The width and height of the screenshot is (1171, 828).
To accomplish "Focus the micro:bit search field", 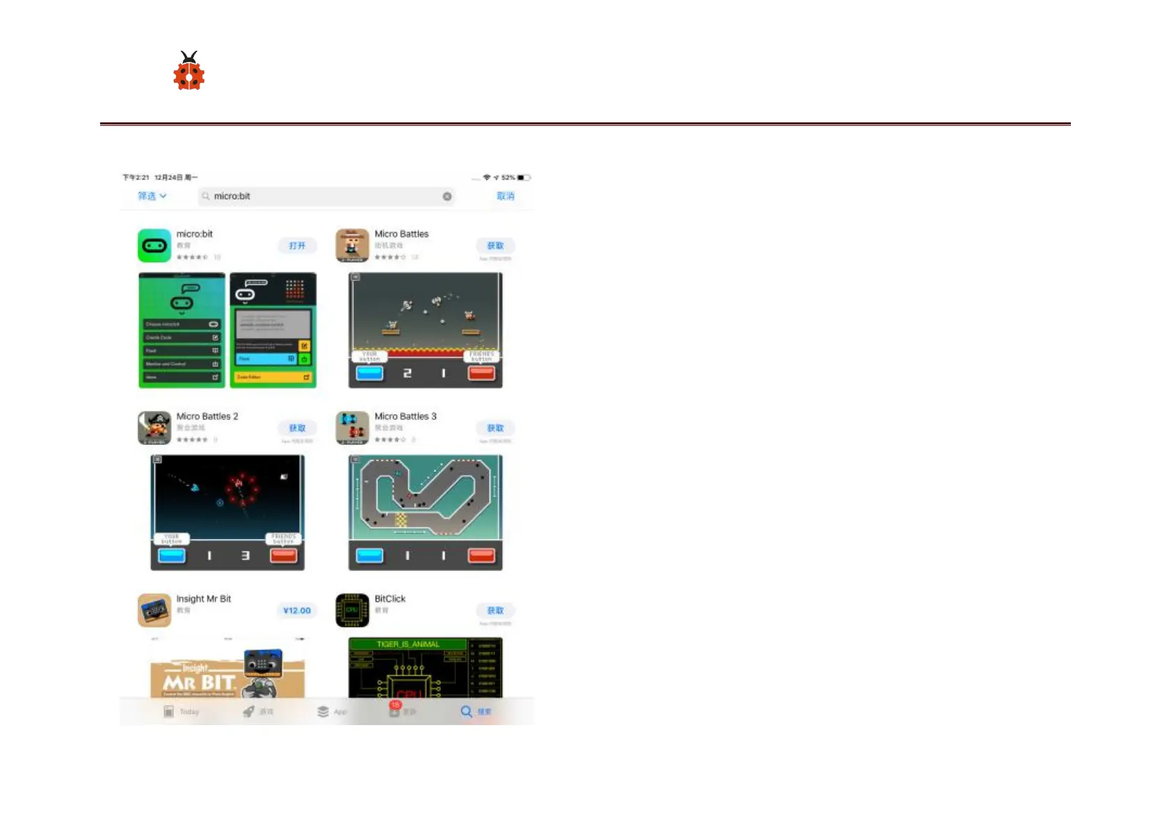I will click(x=326, y=196).
